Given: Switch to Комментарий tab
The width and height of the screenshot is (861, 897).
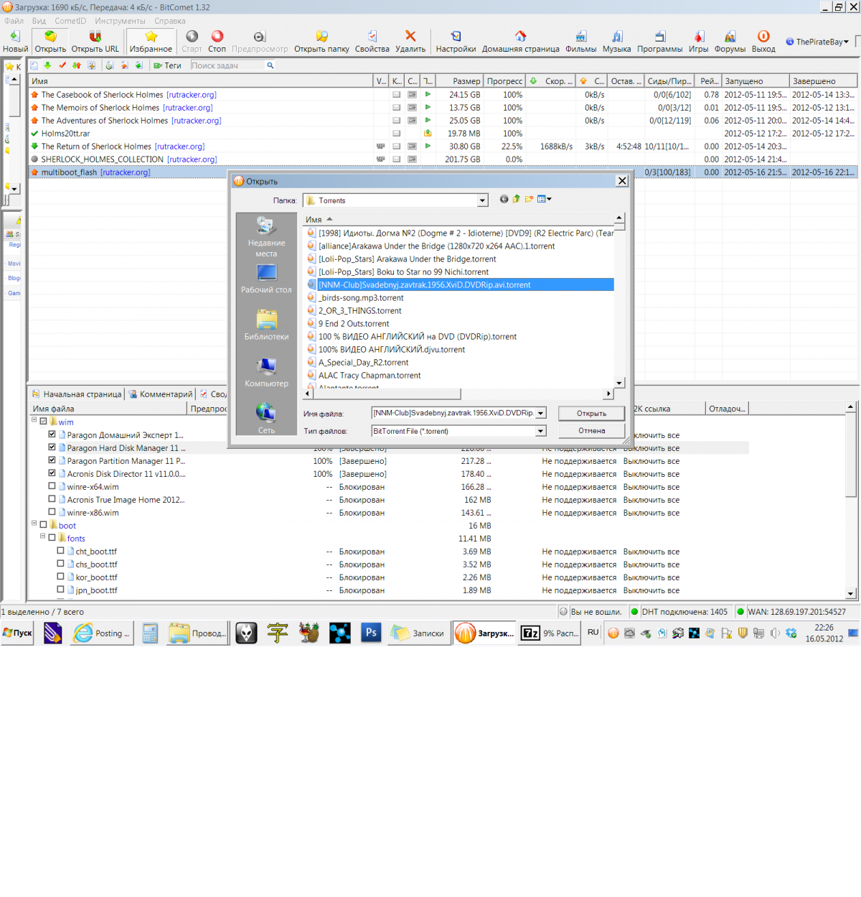Looking at the screenshot, I should click(161, 394).
